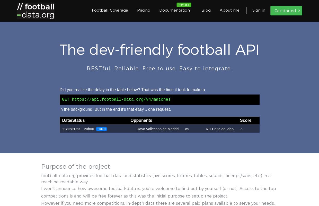The width and height of the screenshot is (319, 206).
Task: Open the About me page
Action: tap(229, 10)
